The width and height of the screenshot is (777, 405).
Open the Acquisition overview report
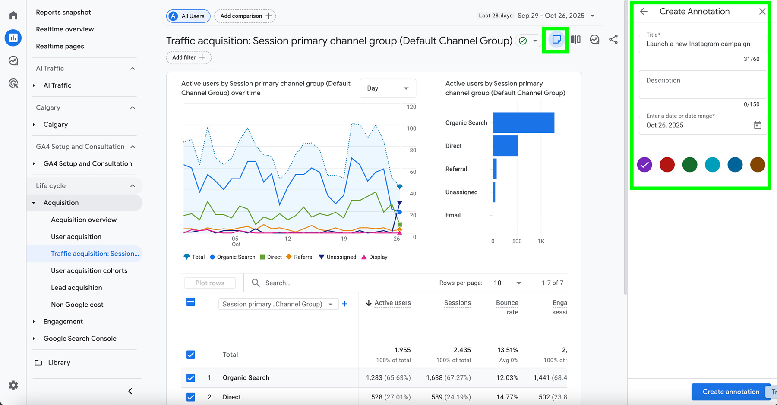click(84, 220)
